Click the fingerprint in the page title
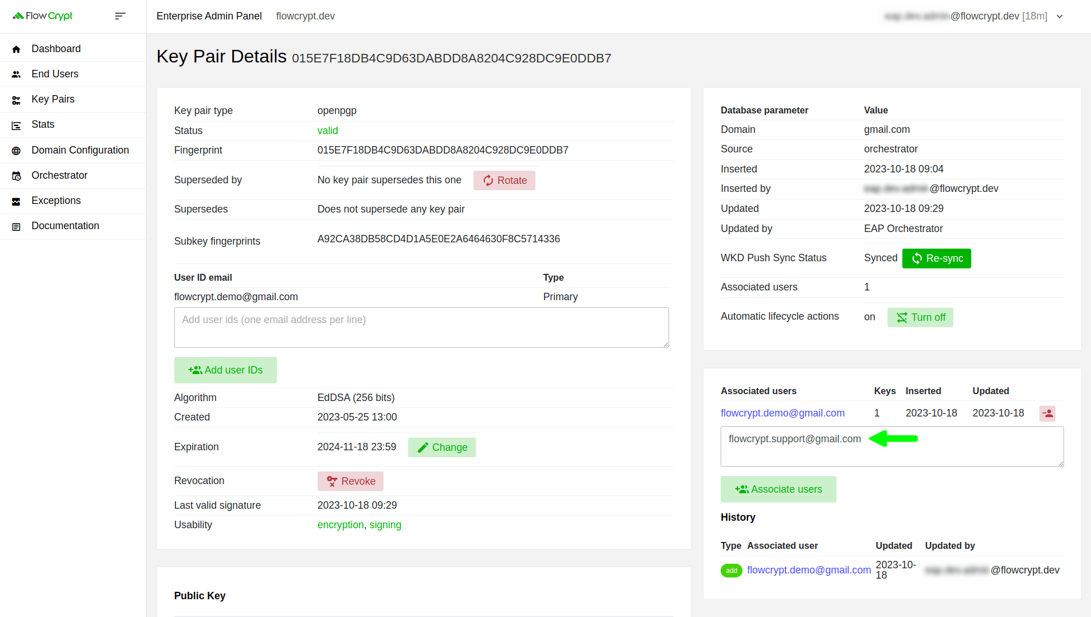Viewport: 1091px width, 617px height. [x=451, y=58]
